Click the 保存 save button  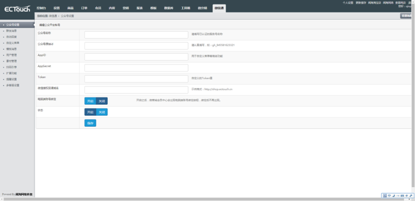pyautogui.click(x=90, y=123)
